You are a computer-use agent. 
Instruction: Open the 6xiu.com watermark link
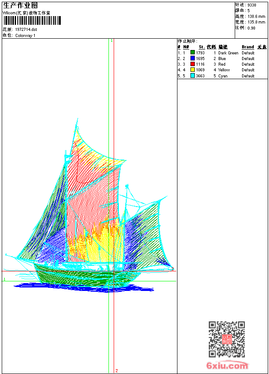(227, 366)
